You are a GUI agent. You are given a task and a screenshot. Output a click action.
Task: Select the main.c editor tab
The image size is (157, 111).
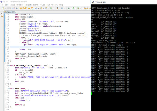tap(9, 12)
